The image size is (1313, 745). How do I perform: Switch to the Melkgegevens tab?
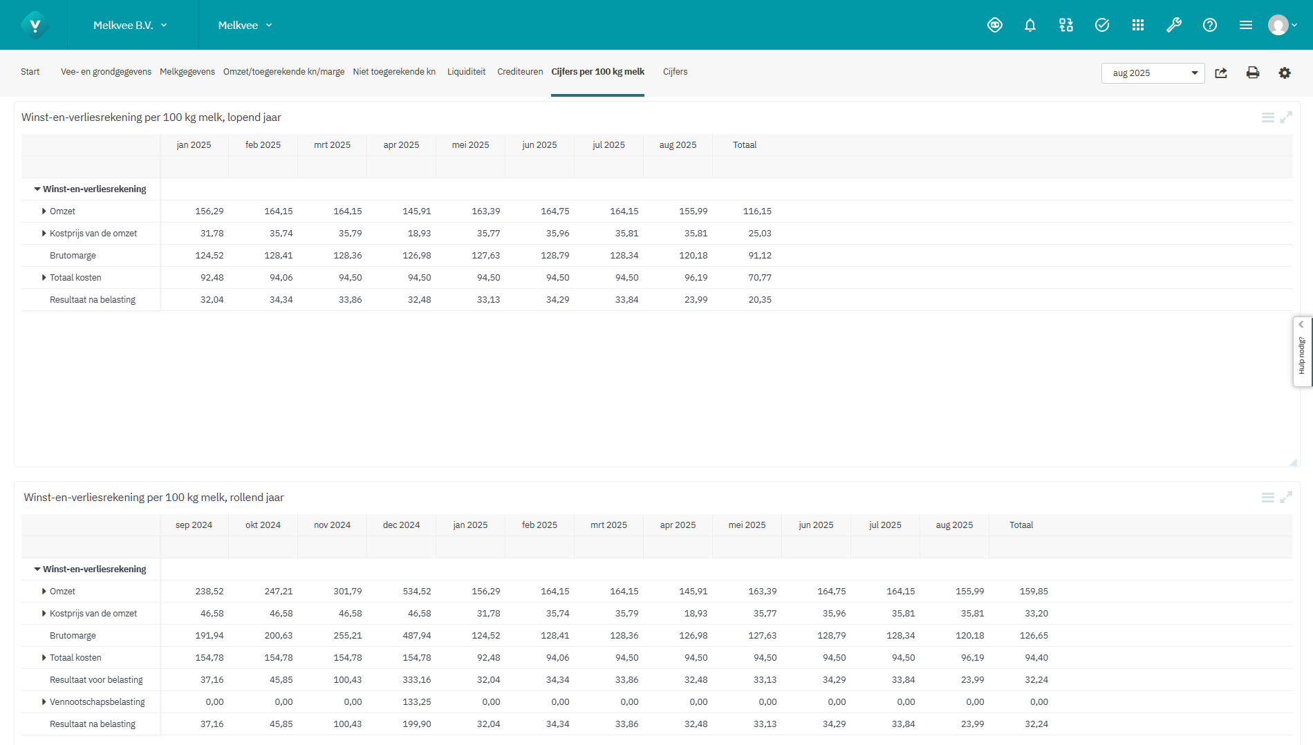pos(187,72)
